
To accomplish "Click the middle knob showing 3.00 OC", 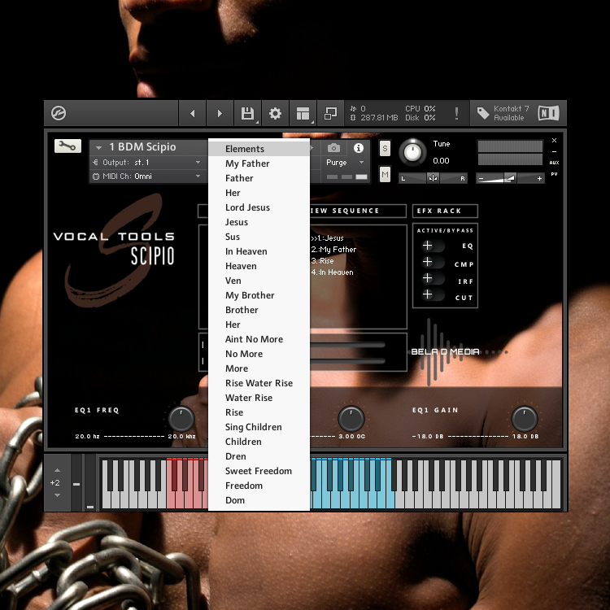I will click(351, 419).
